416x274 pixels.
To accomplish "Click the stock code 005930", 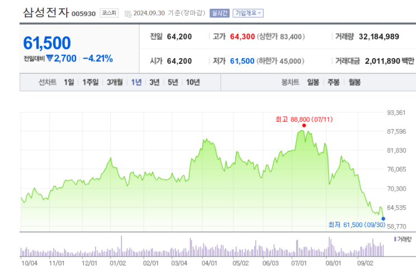I will click(83, 14).
